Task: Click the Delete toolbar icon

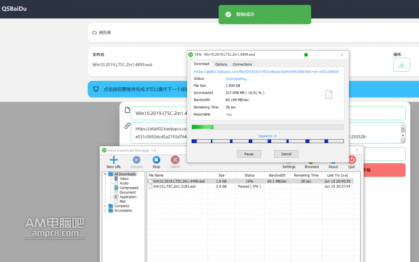Action: (x=175, y=160)
